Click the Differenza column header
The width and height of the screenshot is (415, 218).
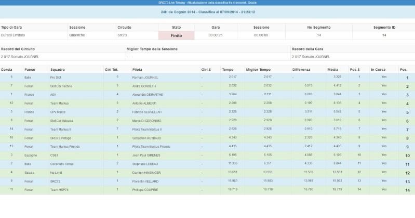coord(301,70)
